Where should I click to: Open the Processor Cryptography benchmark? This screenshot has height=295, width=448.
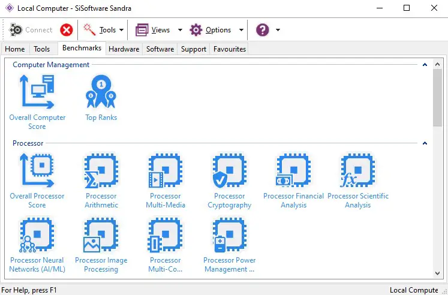pos(230,181)
